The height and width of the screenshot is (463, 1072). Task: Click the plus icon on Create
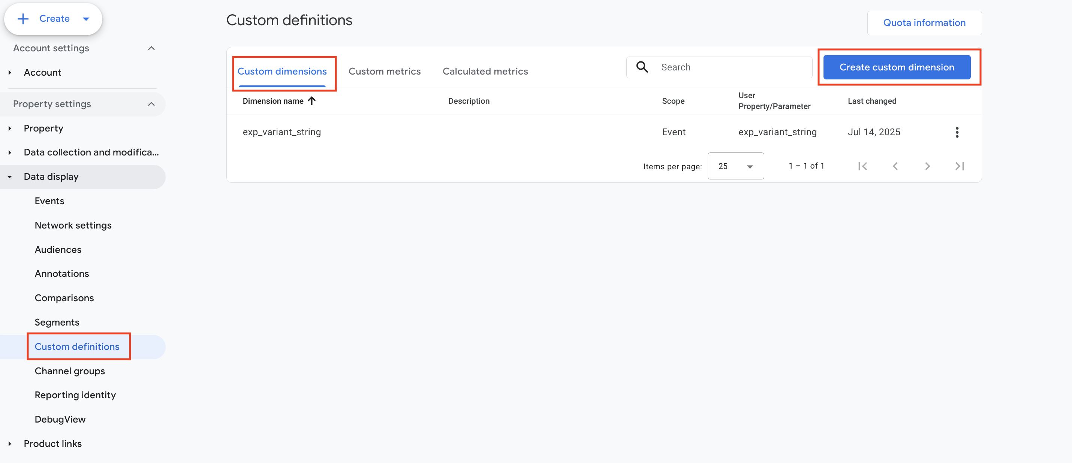(x=23, y=19)
